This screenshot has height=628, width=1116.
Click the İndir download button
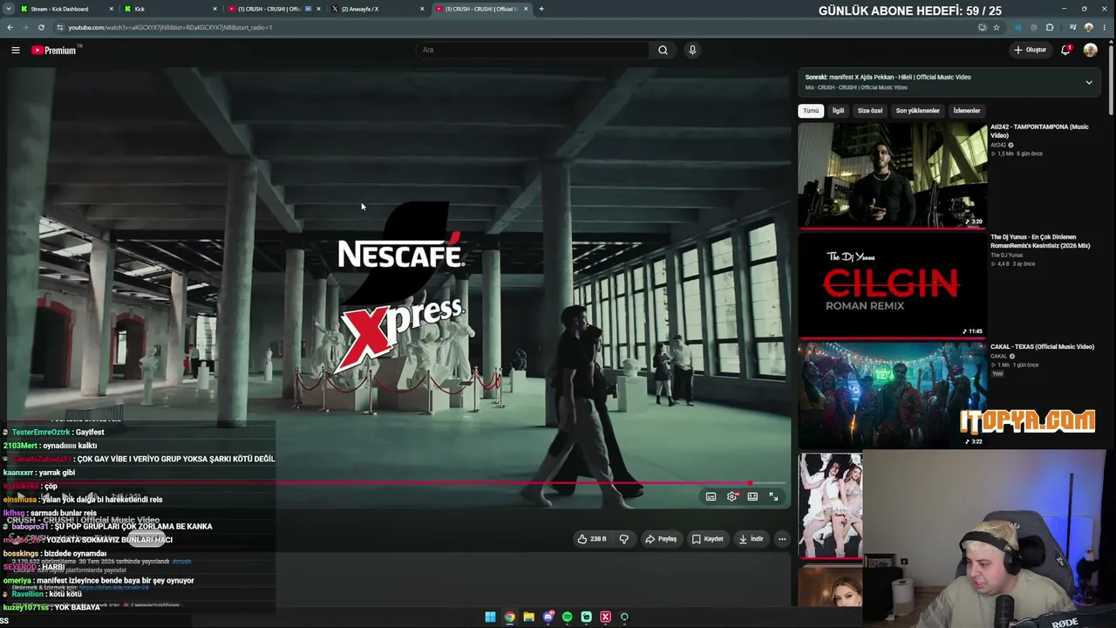751,539
